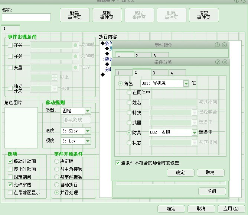Screen dimensions: 248x215
Task: Click 确定 in the event editor window
Action: [171, 209]
